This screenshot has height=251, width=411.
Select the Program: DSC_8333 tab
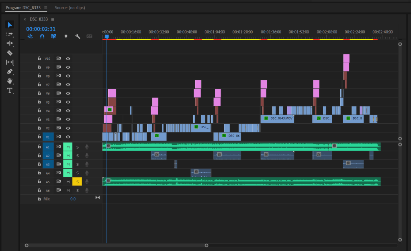pyautogui.click(x=24, y=8)
